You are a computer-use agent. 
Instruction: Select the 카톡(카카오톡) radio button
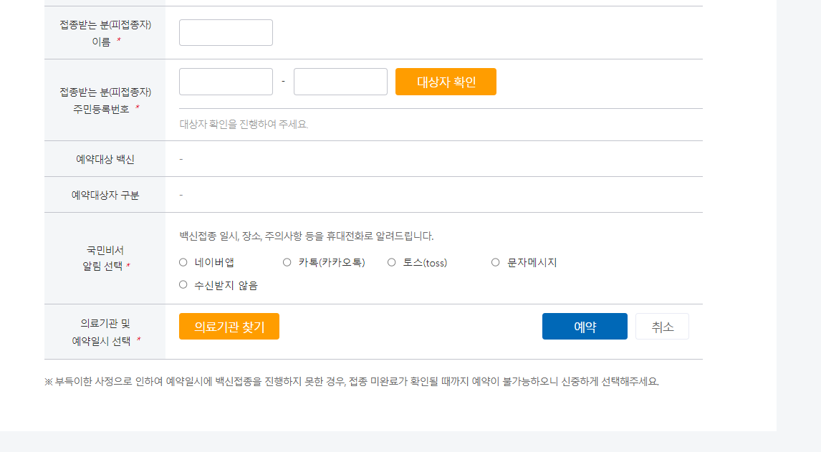287,262
